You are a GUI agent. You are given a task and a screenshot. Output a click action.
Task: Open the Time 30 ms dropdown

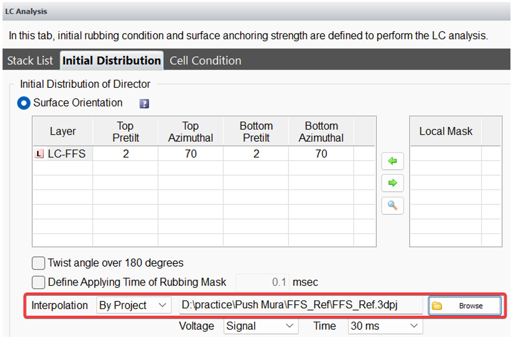tap(385, 326)
